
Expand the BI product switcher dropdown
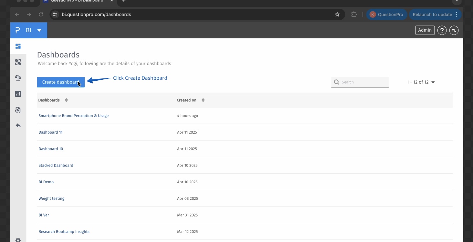39,30
